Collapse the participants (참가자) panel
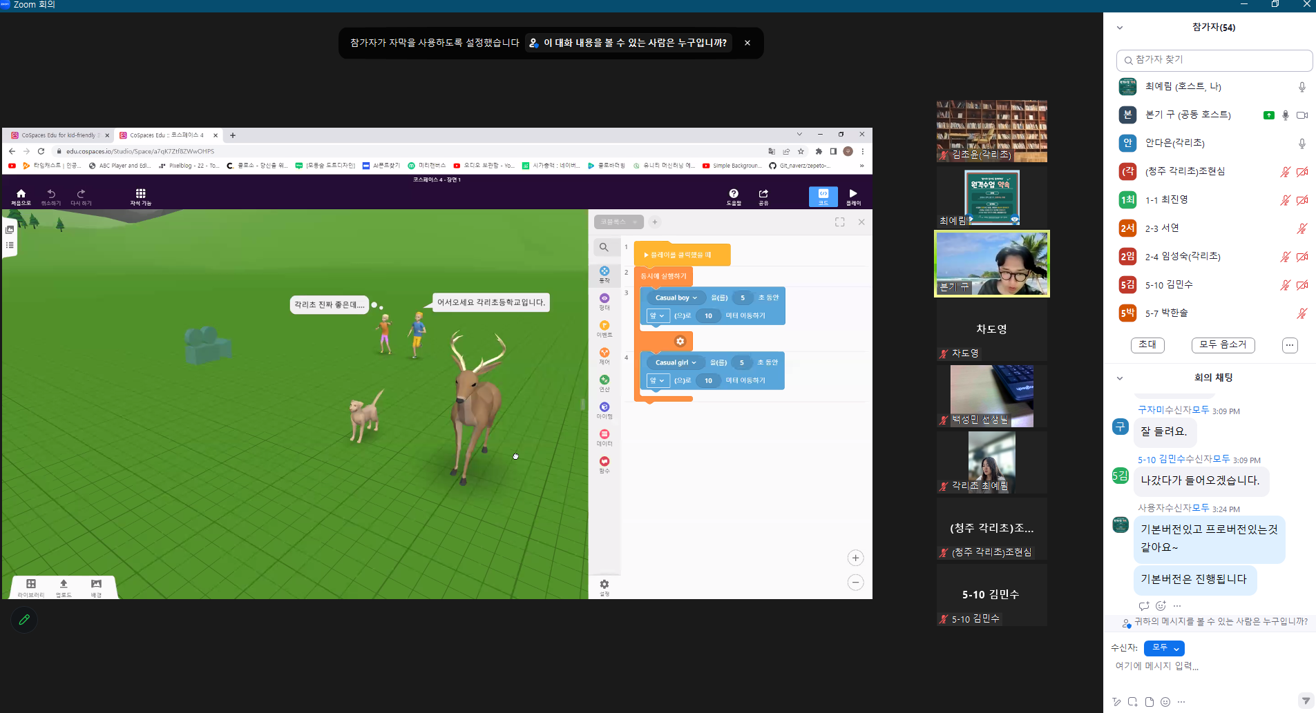The height and width of the screenshot is (713, 1316). (x=1120, y=28)
